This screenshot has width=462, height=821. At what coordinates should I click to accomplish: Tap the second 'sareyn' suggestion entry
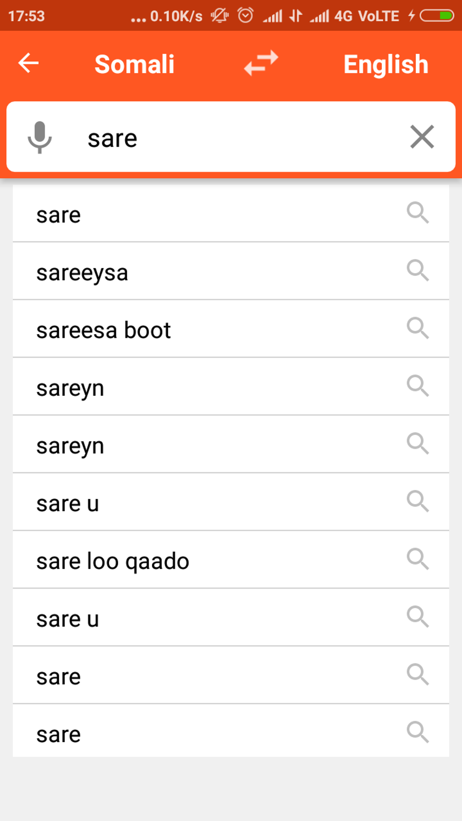[181, 445]
